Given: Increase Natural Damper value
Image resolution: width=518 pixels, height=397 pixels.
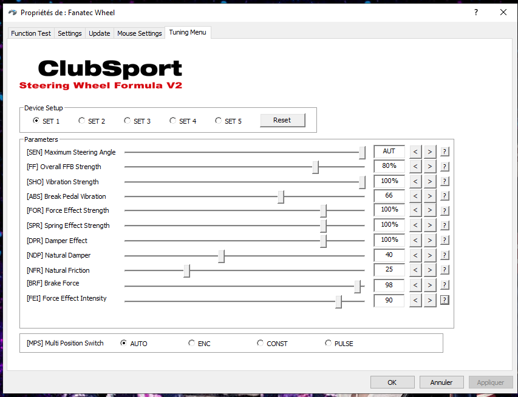Looking at the screenshot, I should pos(430,255).
